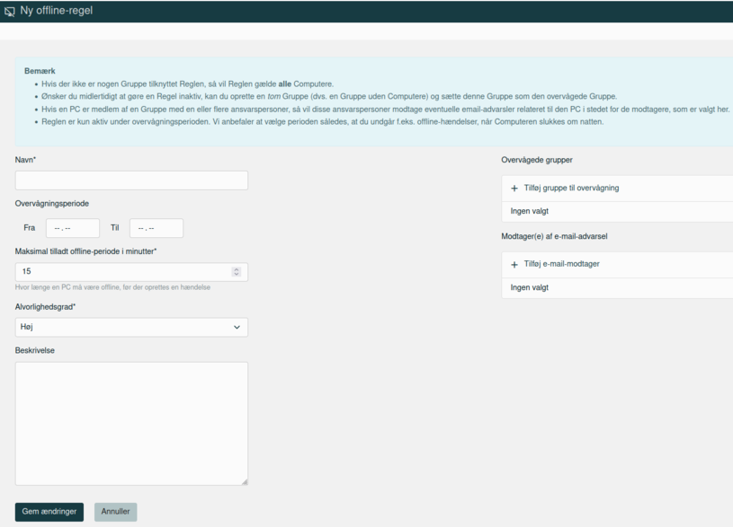Click the Gem ændringer button
This screenshot has height=527, width=733.
click(49, 512)
